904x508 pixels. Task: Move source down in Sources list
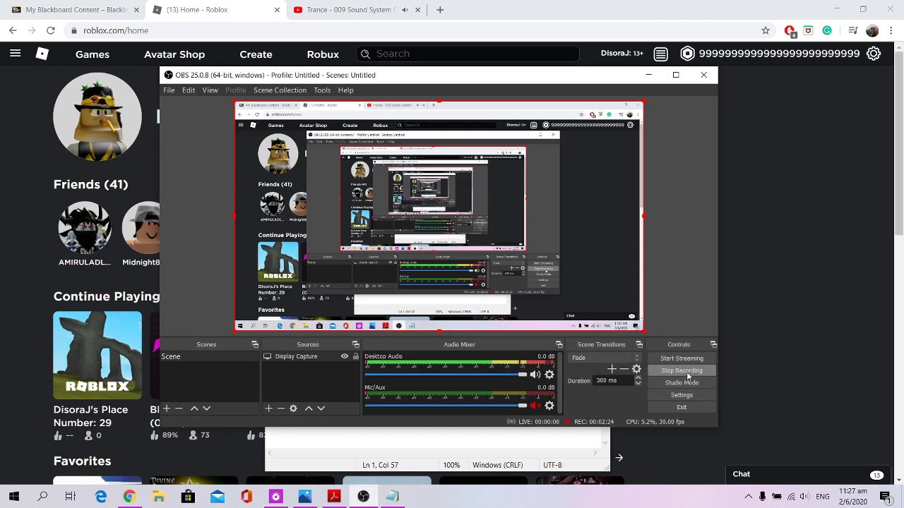tap(321, 409)
